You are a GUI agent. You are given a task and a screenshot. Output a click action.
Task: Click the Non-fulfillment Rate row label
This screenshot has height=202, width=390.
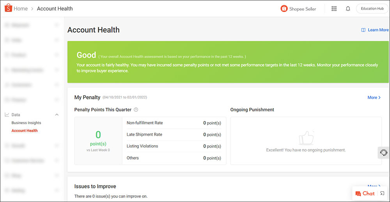click(145, 123)
